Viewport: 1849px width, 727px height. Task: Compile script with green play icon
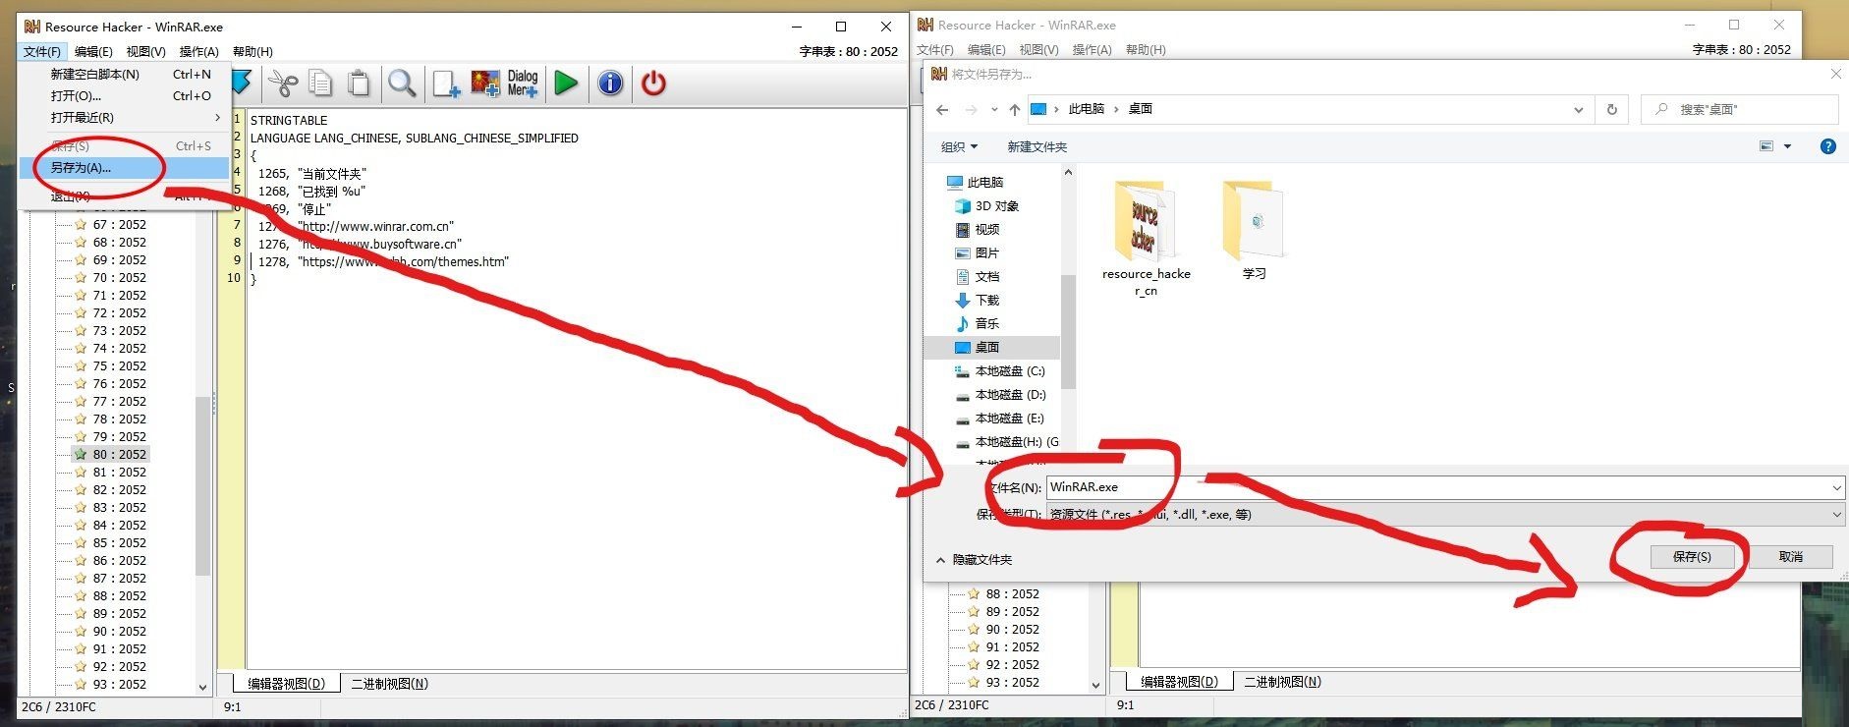pos(566,84)
